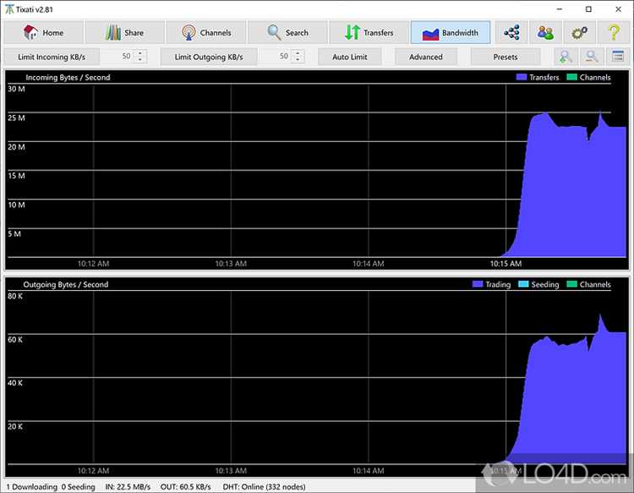Open the Presets menu
Viewport: 634px width, 493px height.
[506, 57]
